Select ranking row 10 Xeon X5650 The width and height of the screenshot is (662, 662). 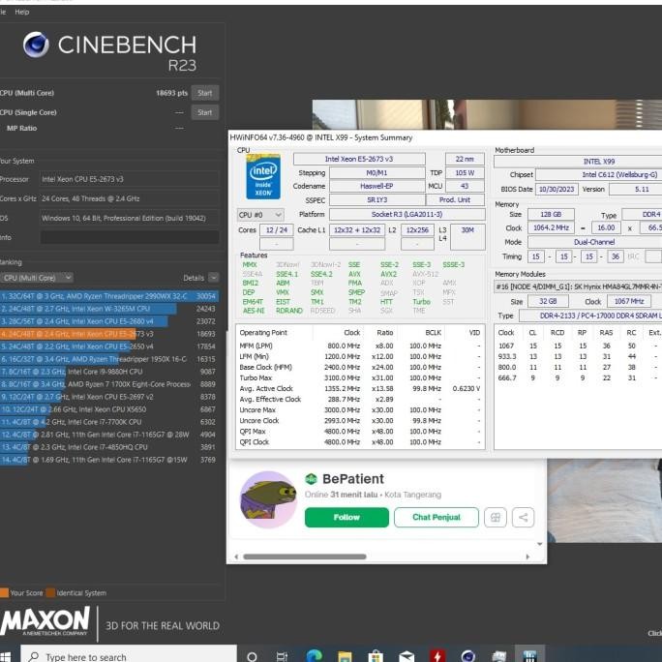(109, 409)
